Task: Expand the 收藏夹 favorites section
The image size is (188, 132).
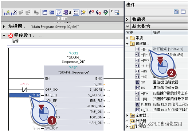Action: [127, 19]
